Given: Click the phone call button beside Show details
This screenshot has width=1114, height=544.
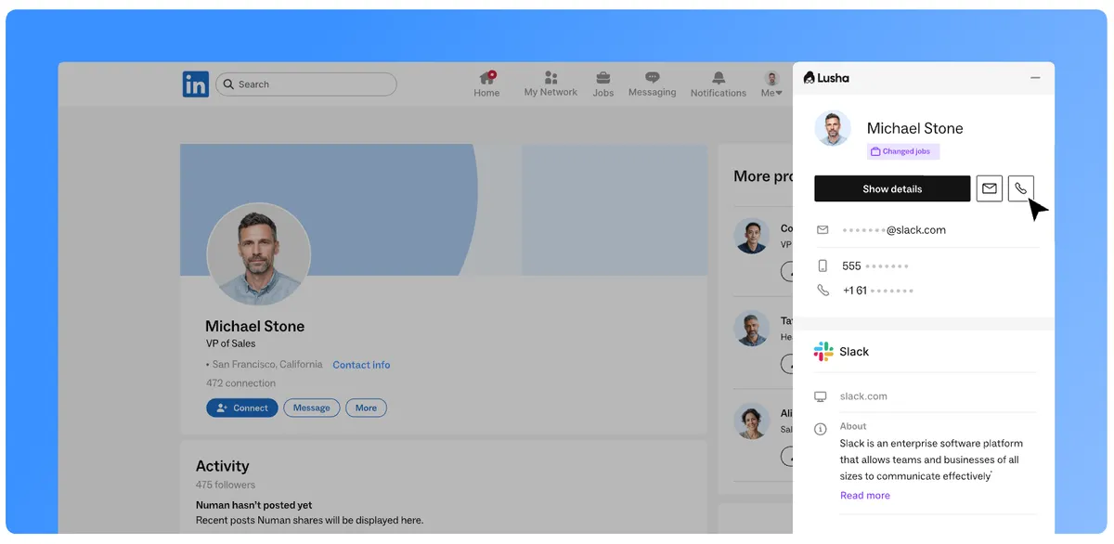Looking at the screenshot, I should point(1021,188).
